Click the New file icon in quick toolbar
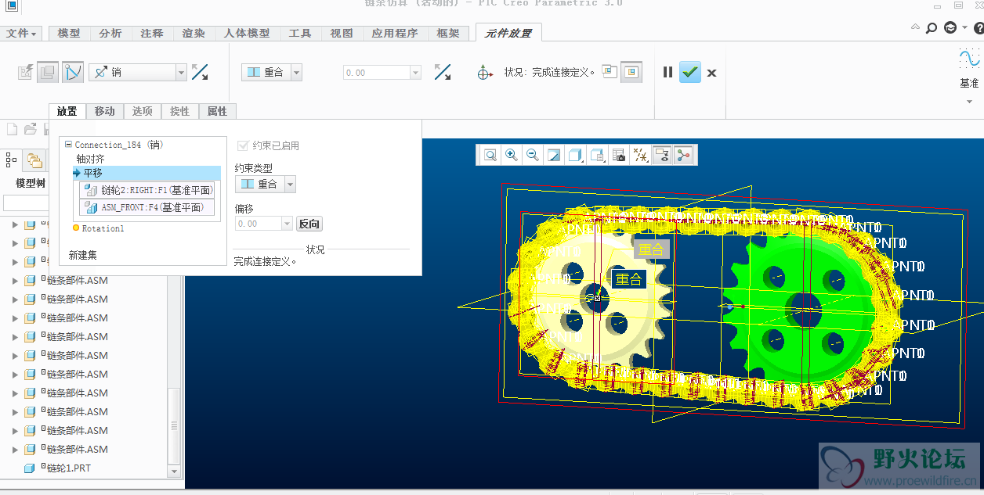Image resolution: width=984 pixels, height=495 pixels. 13,129
